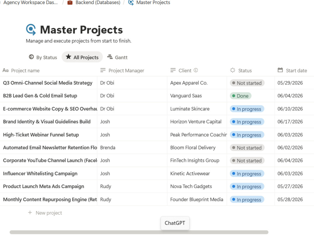The height and width of the screenshot is (235, 314).
Task: Open Client column header menu
Action: coord(197,70)
